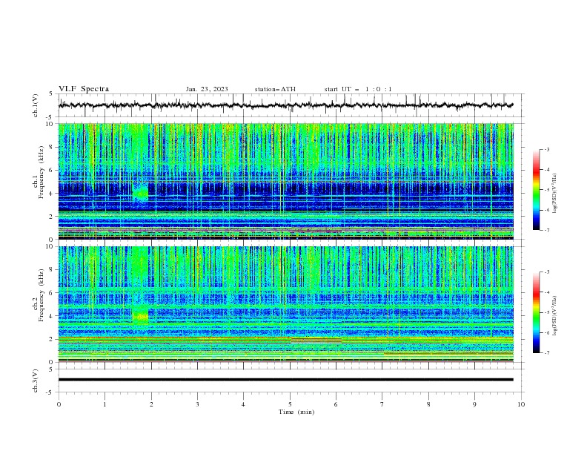Click the ch.1 PSD color scale bar
Viewport: 587px width, 454px height.
536,189
